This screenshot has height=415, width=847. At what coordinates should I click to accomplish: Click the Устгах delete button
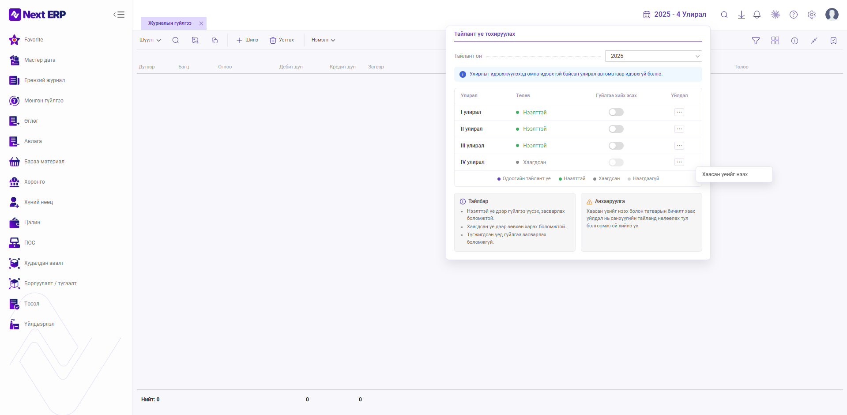282,40
